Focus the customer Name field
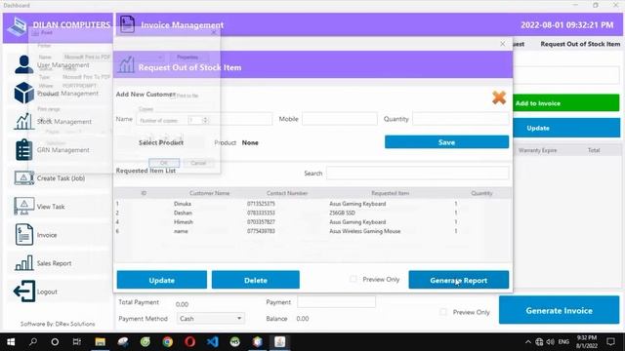Screen dimensions: 625x351 tap(204, 119)
